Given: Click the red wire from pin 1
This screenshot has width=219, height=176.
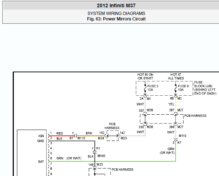Looking at the screenshot, I should (62, 136).
